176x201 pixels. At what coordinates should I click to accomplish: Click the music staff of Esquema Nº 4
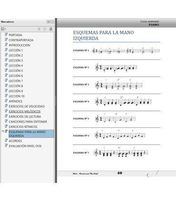click(x=123, y=102)
